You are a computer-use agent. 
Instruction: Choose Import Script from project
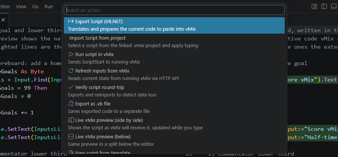click(174, 42)
